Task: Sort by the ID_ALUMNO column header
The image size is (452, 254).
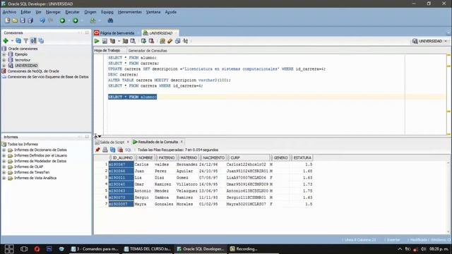Action: pyautogui.click(x=121, y=158)
